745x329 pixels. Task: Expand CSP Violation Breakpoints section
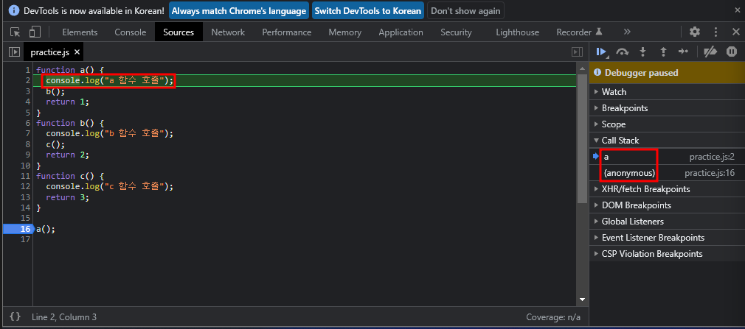point(667,254)
